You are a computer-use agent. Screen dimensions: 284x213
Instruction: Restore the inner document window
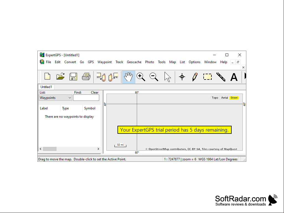238,62
